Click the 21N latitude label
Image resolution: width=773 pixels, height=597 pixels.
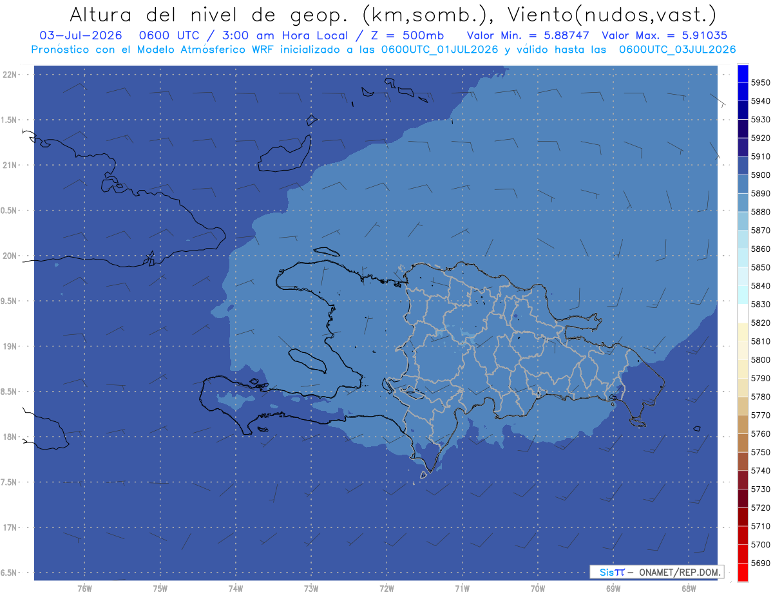pyautogui.click(x=11, y=166)
